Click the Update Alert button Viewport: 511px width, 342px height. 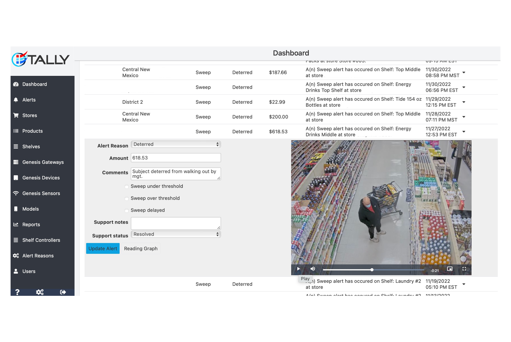tap(103, 249)
